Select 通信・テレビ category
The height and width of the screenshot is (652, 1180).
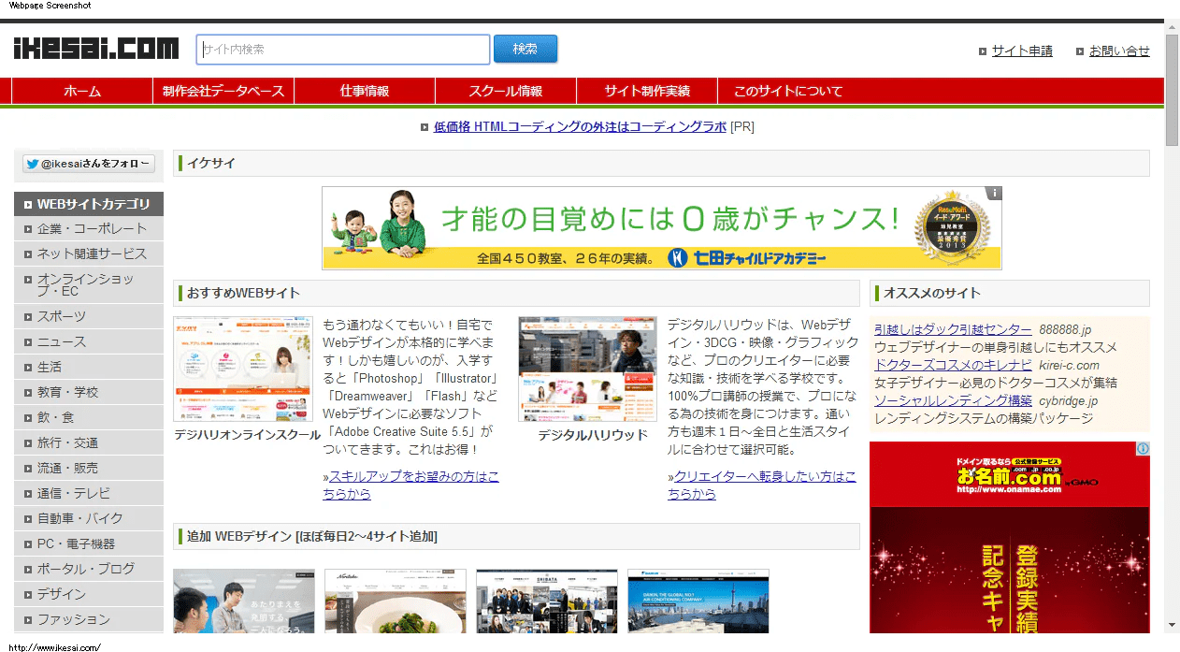(89, 493)
